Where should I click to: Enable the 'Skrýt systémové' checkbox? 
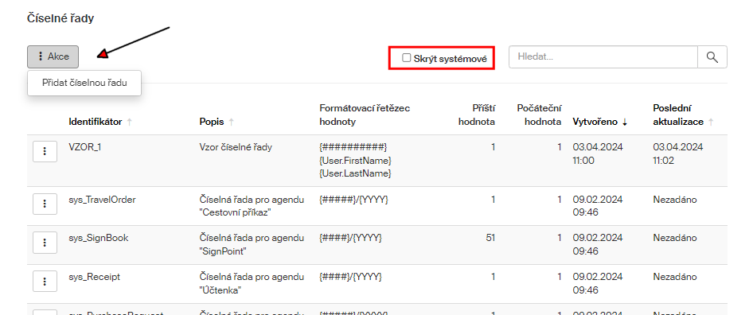coord(406,58)
